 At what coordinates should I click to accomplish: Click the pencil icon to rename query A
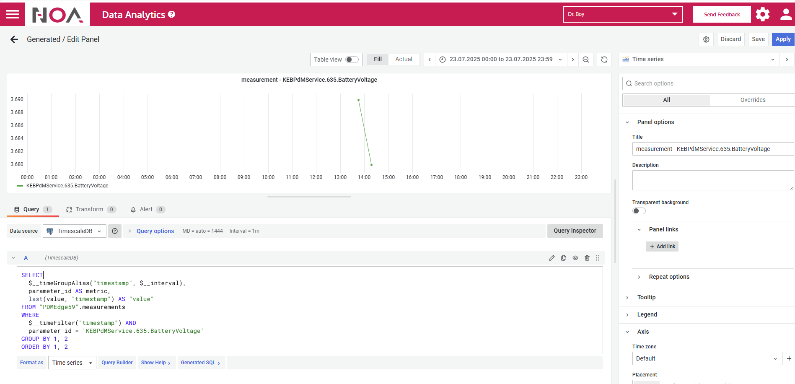pyautogui.click(x=552, y=258)
